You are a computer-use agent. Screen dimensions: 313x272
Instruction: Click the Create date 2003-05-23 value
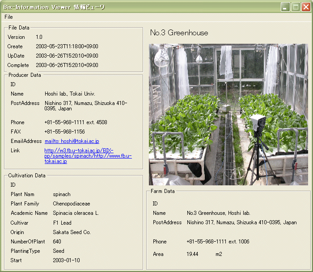point(67,46)
